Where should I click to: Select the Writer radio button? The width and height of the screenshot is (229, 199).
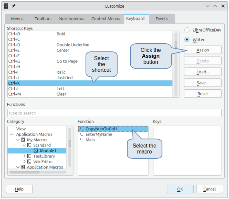point(187,40)
